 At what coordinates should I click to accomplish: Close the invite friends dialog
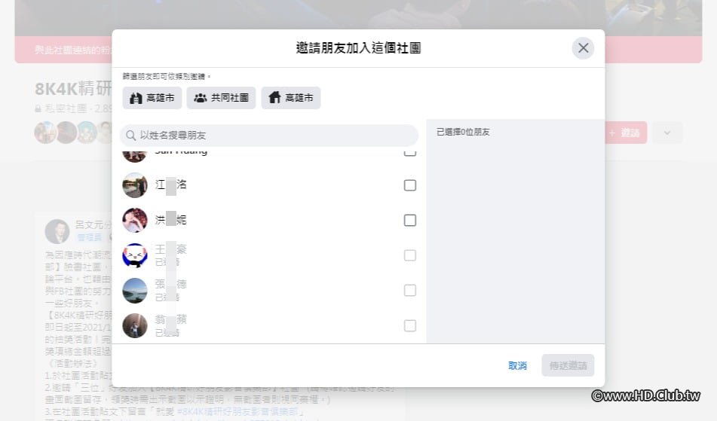tap(583, 48)
